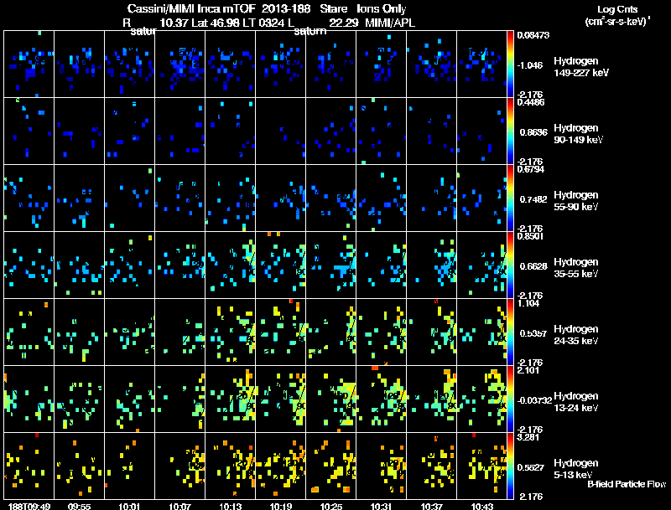Viewport: 671px width, 510px height.
Task: Open Hydrogen 24-35 keV panel at 10:43
Action: (x=482, y=332)
